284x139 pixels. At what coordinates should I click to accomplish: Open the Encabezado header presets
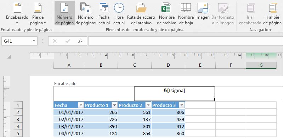coord(17,13)
